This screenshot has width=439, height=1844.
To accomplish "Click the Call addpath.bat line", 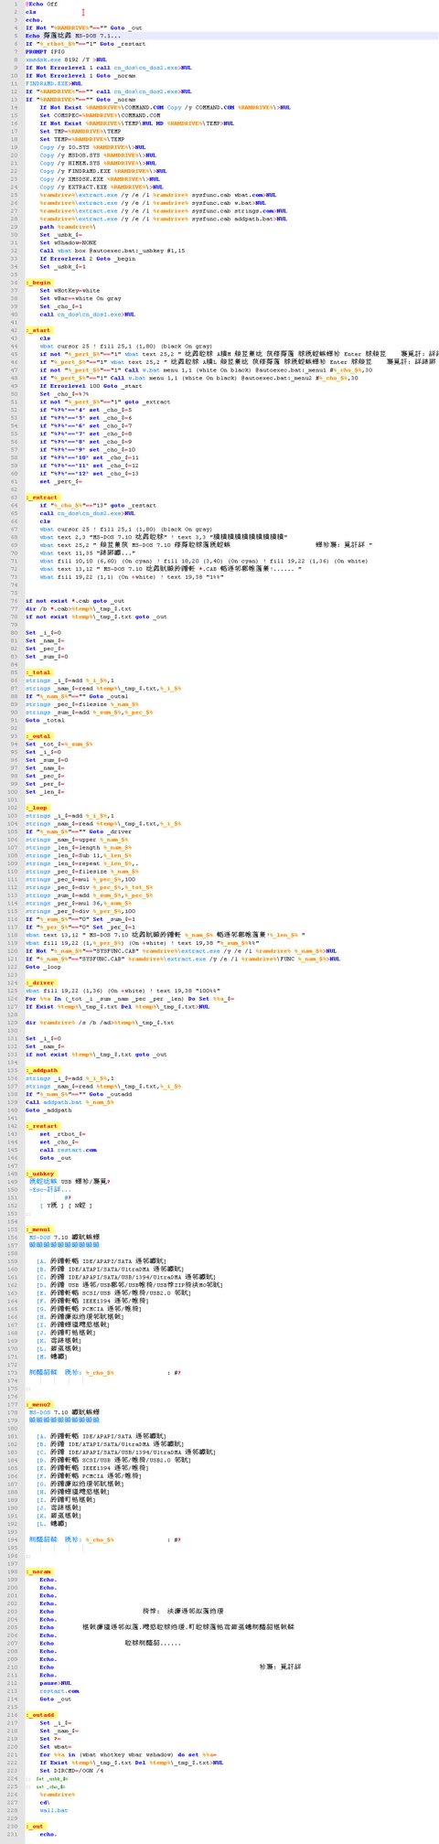I will (65, 1101).
